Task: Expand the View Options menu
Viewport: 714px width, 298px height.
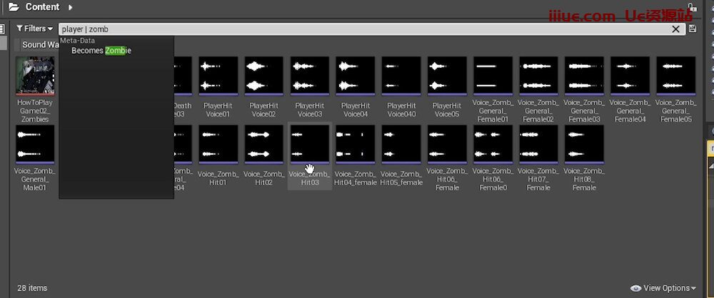Action: [x=663, y=288]
